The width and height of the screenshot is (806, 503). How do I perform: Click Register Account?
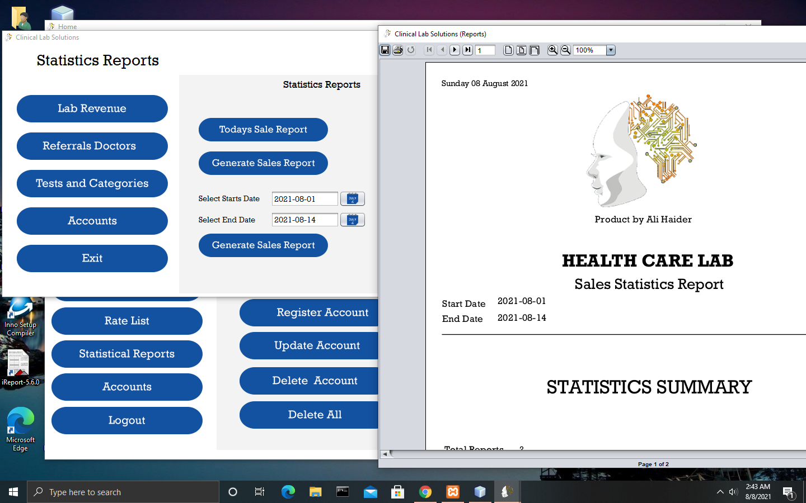317,312
